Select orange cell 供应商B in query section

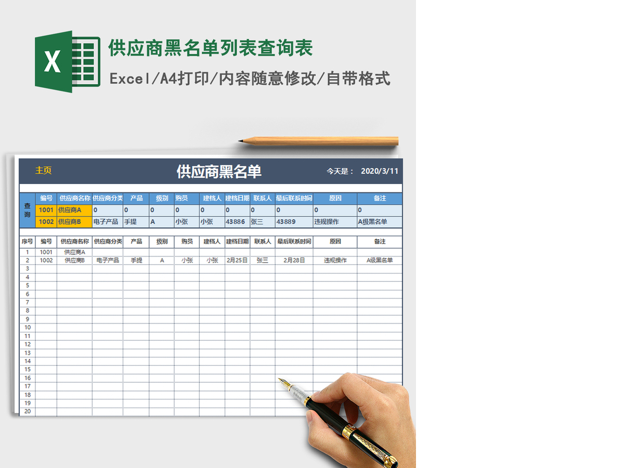point(74,222)
